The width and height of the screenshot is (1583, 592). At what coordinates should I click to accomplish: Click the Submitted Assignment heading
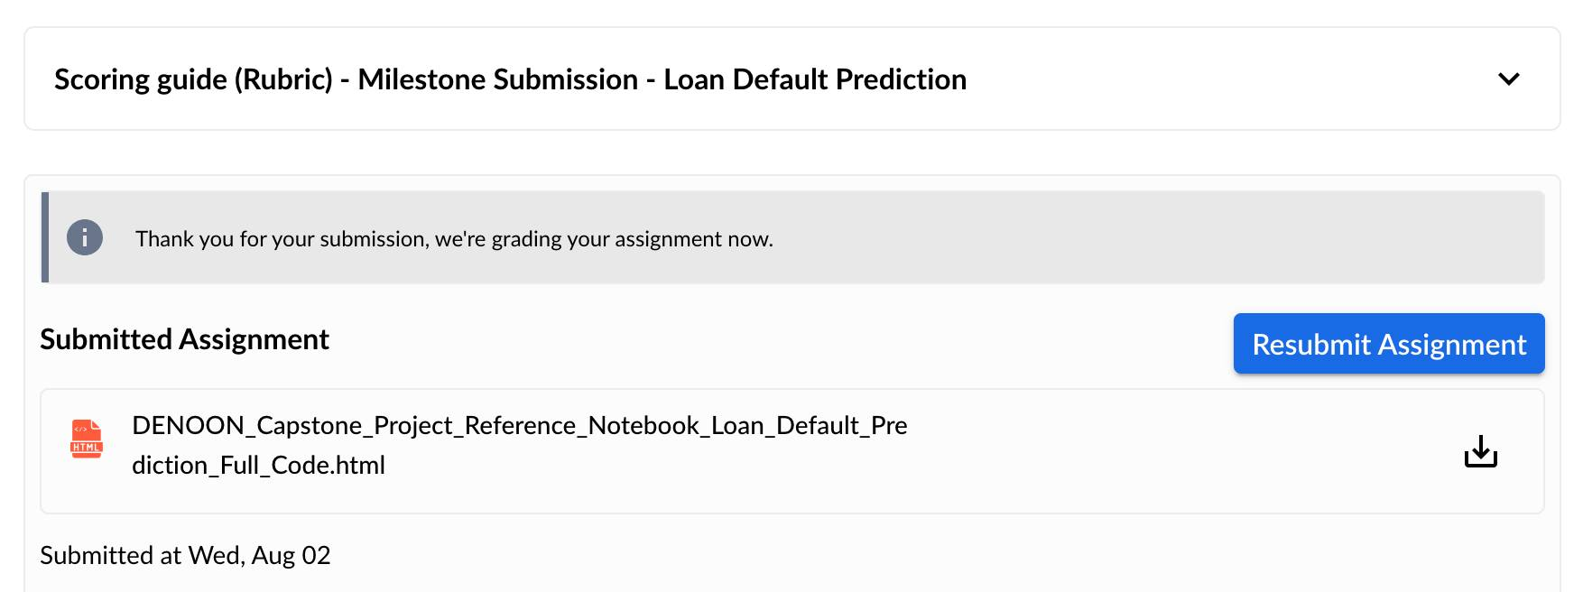[184, 339]
